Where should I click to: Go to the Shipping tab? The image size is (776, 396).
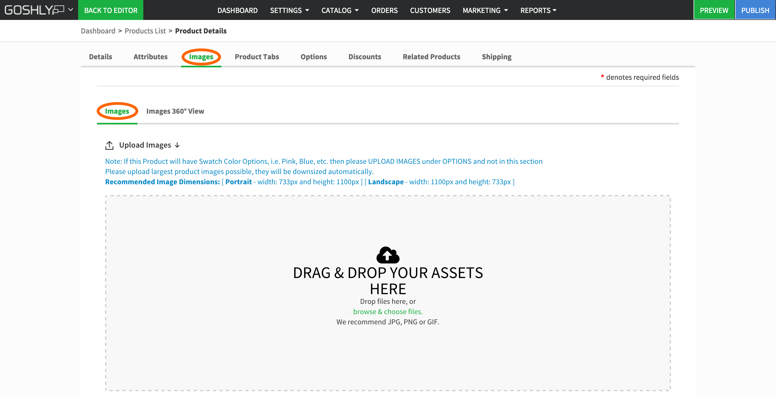pos(496,57)
